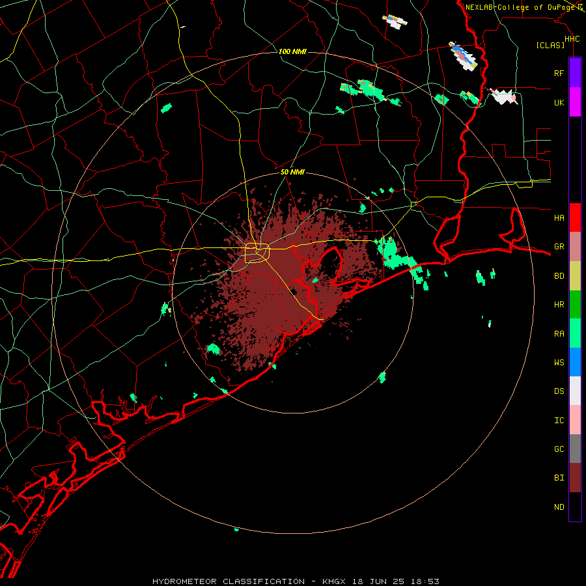Click the 'HHC' product label
This screenshot has width=586, height=586.
click(572, 39)
